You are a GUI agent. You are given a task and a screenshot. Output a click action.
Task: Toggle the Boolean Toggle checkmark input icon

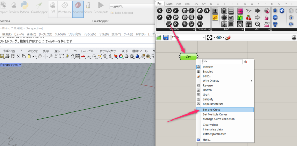click(x=231, y=17)
